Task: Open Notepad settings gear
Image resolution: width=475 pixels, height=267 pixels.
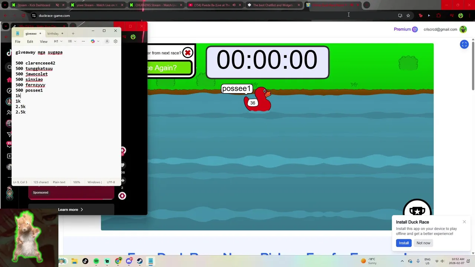Action: pos(115,42)
